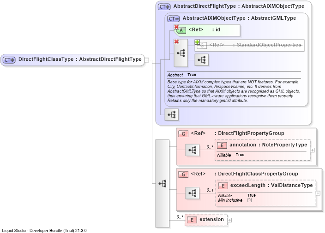Click the G icon of DirectFlightPropertyGroup

point(183,134)
